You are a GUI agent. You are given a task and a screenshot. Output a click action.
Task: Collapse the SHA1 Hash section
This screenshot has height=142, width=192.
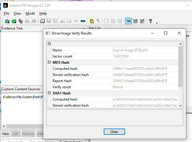[x=49, y=93]
